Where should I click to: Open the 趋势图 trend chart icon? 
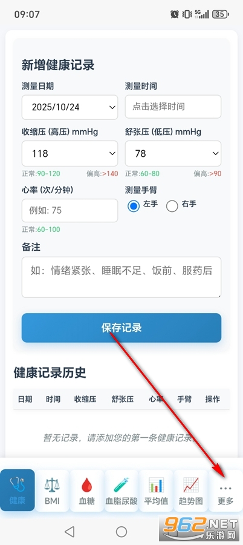(x=191, y=490)
